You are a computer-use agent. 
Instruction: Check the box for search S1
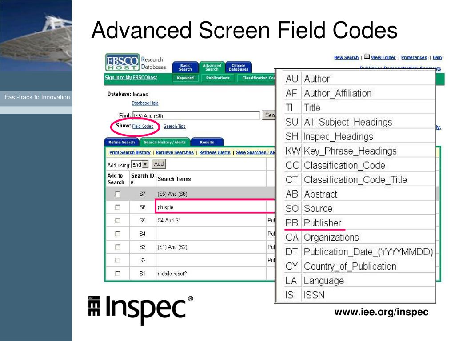tap(117, 273)
